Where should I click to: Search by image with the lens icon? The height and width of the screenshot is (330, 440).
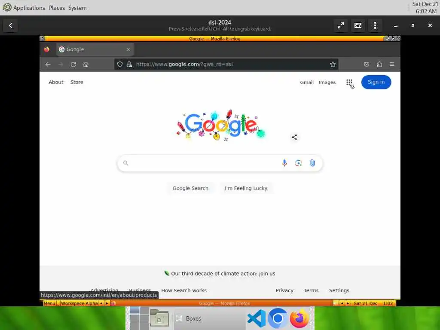pos(298,163)
